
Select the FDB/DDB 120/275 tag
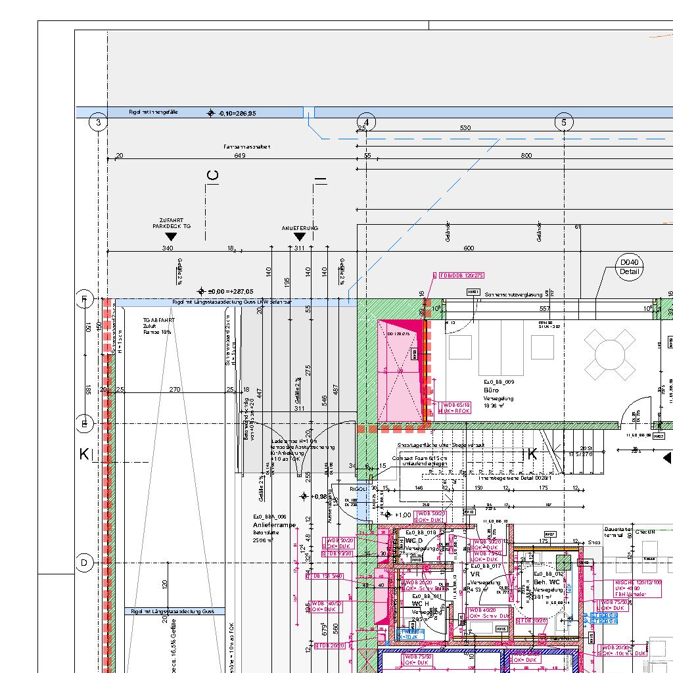click(461, 275)
